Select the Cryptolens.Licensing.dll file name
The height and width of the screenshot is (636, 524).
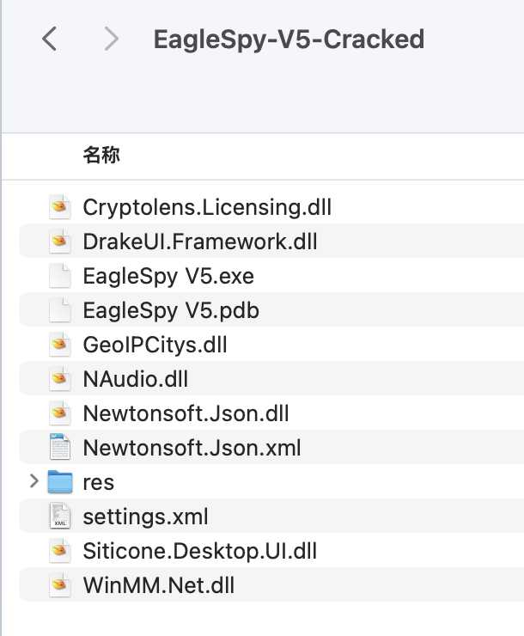207,207
